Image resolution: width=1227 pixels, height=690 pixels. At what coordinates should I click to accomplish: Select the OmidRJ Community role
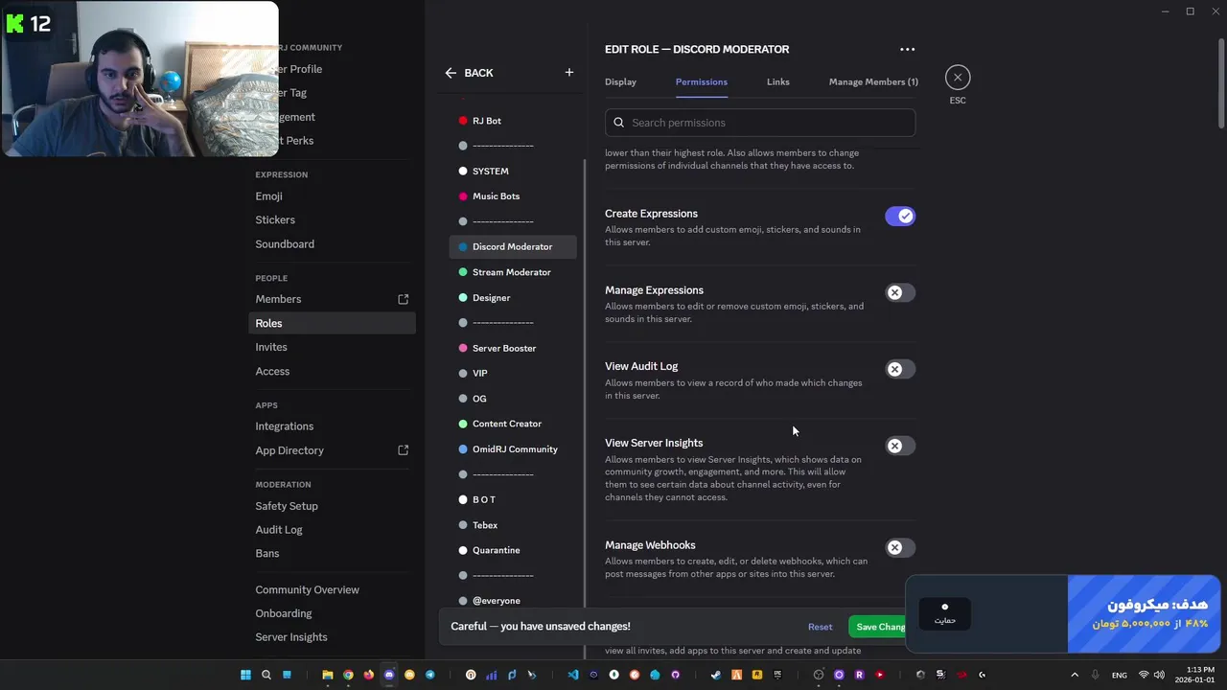coord(513,449)
